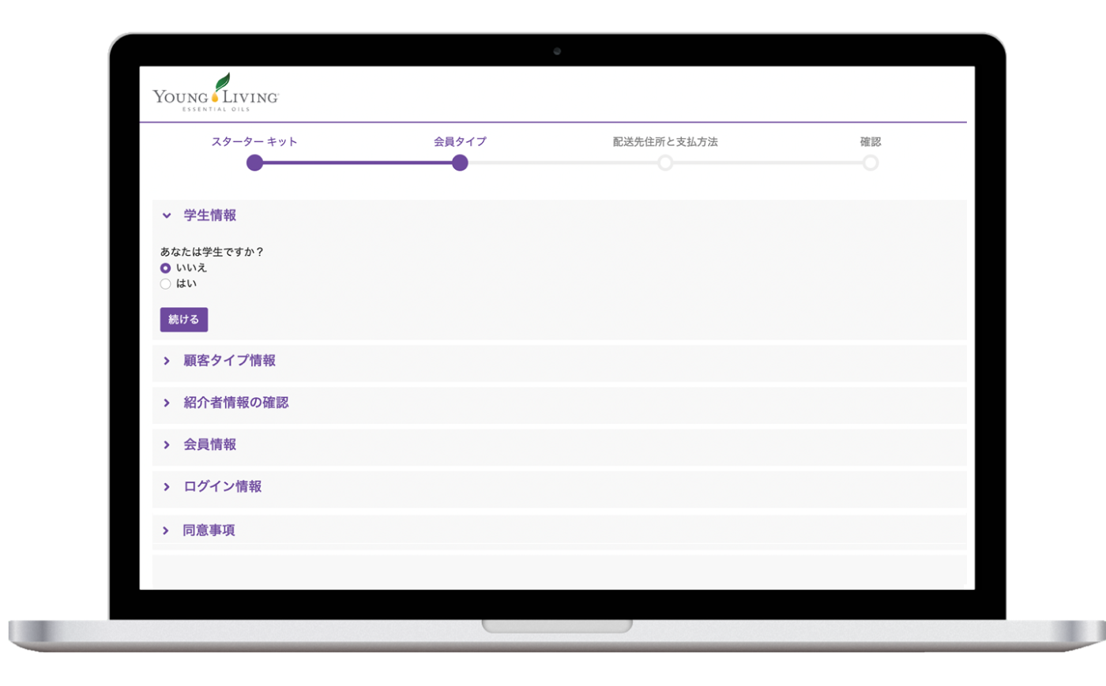The height and width of the screenshot is (686, 1106).
Task: Click the 会員タイプ step circle
Action: point(460,163)
